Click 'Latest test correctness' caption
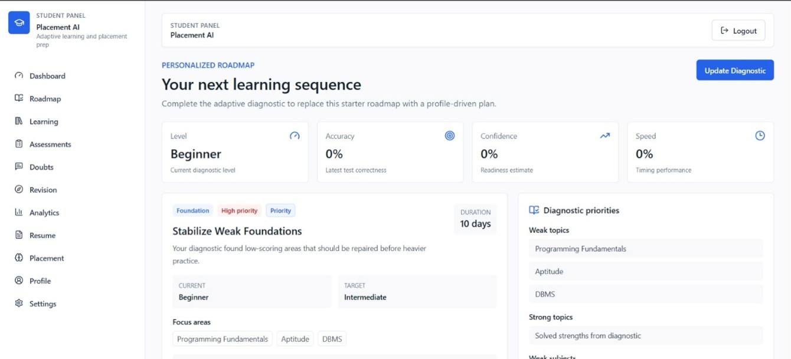Screen dimensions: 791x359 point(356,170)
